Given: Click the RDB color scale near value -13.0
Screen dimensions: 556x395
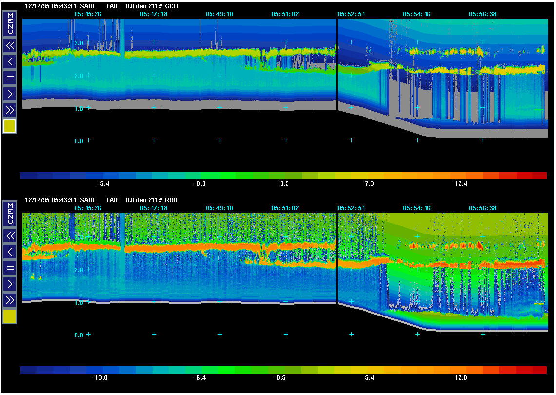Looking at the screenshot, I should (100, 370).
